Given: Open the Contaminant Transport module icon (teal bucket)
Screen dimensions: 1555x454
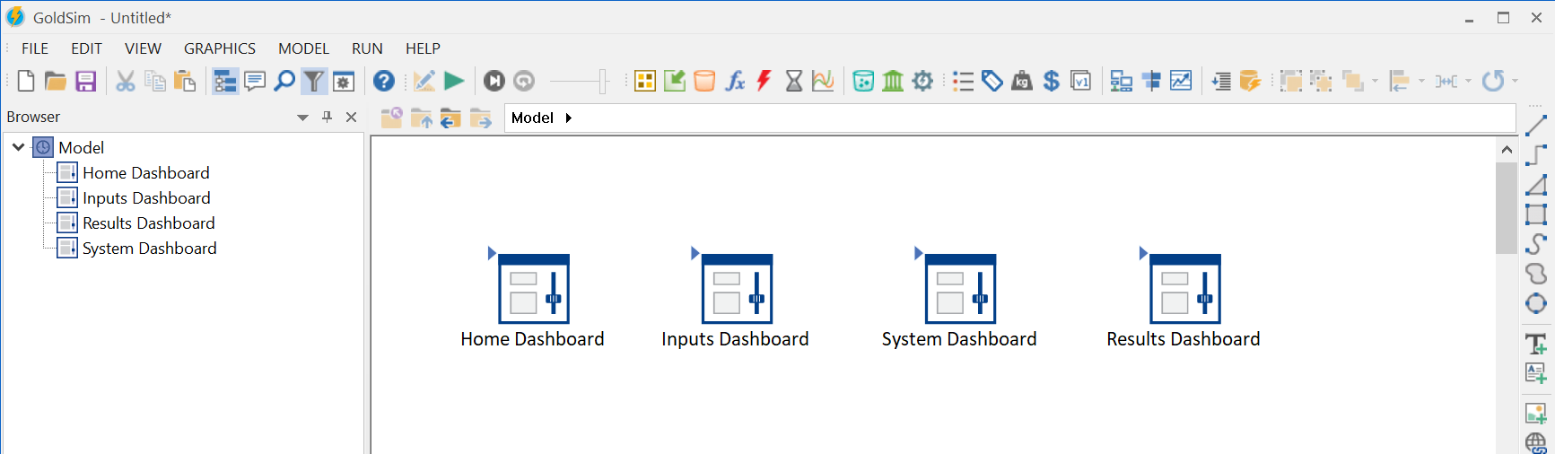Looking at the screenshot, I should tap(863, 82).
